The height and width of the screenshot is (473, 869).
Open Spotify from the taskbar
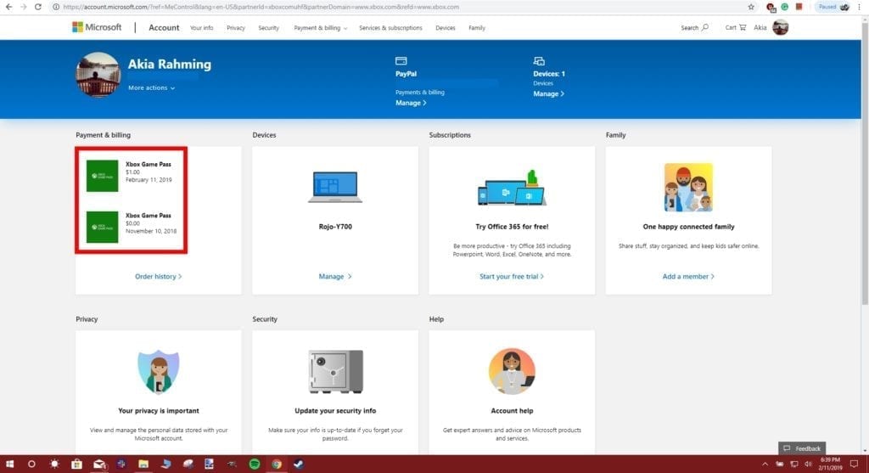[255, 465]
